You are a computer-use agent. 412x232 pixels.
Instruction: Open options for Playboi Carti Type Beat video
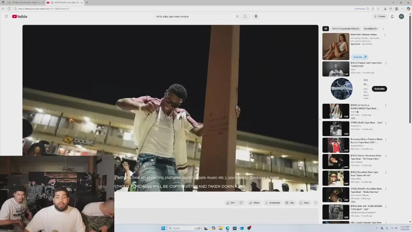coord(386,63)
